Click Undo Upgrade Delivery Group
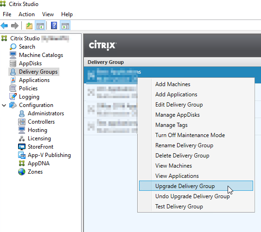The width and height of the screenshot is (261, 232). 196,196
